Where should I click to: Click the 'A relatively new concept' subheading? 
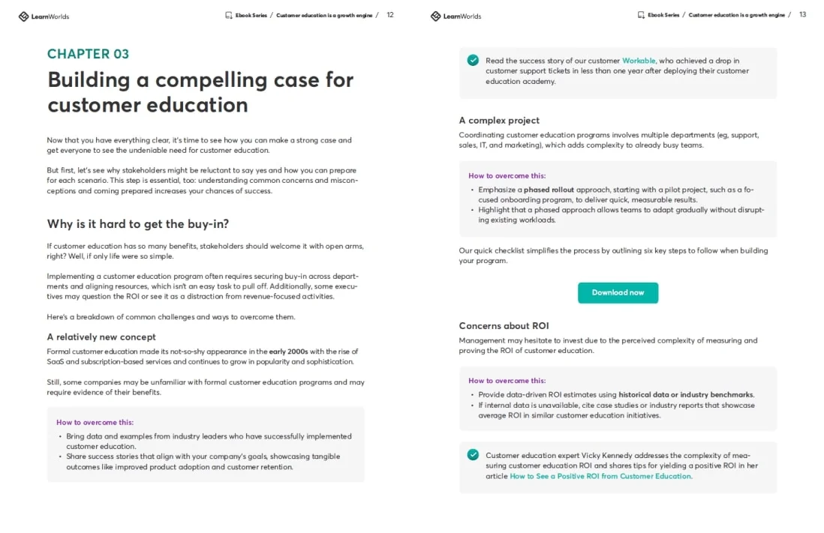tap(101, 337)
